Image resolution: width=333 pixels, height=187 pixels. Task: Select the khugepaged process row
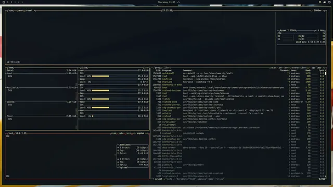tap(238, 170)
